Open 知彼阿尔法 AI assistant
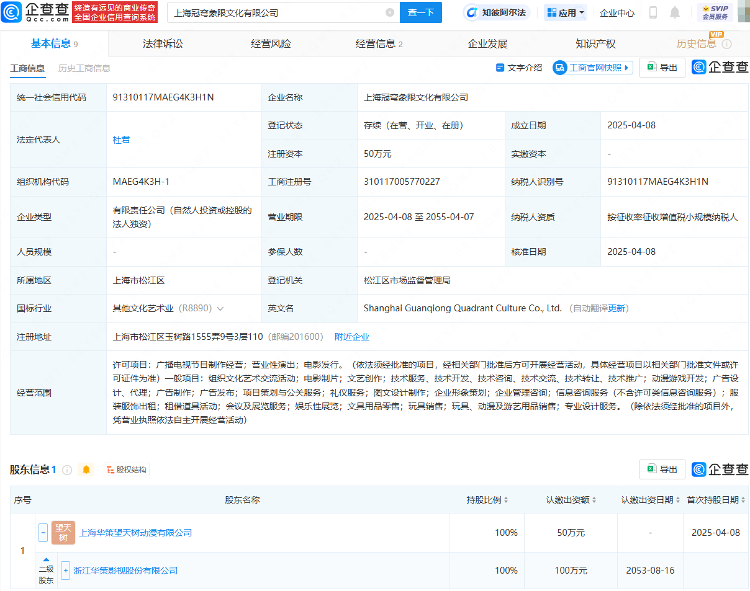 pyautogui.click(x=497, y=12)
